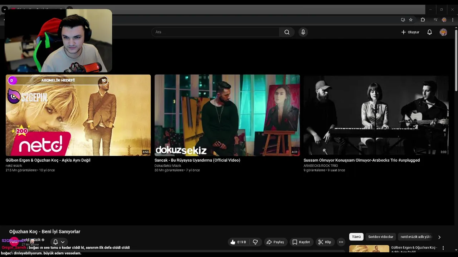Dislike the video with thumbs-down
The image size is (458, 257).
pyautogui.click(x=255, y=242)
